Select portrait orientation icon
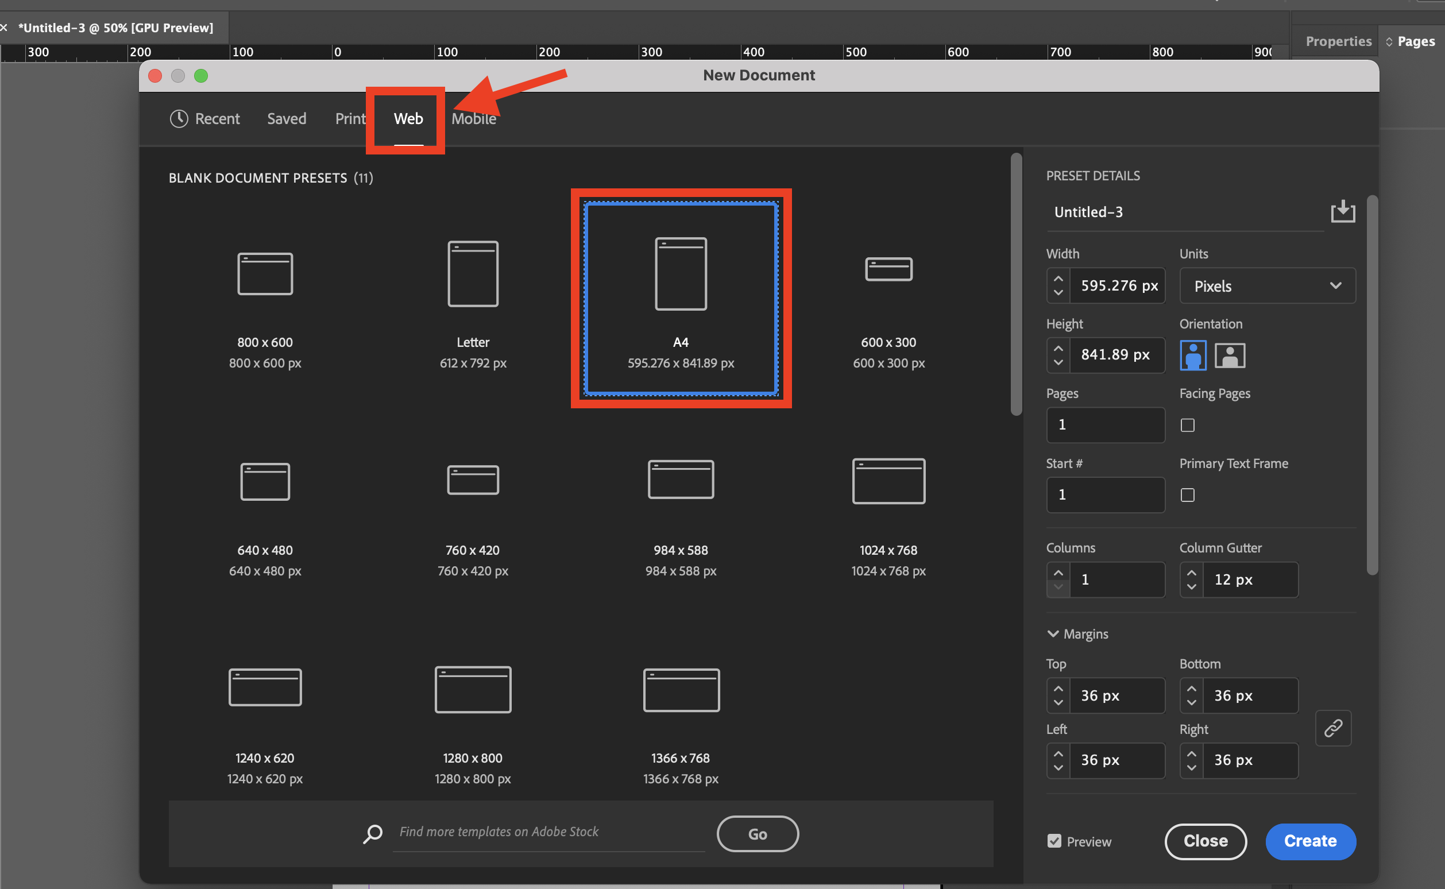 (x=1192, y=355)
